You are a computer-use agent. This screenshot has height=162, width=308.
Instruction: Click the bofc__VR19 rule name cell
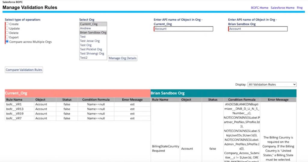20,114
